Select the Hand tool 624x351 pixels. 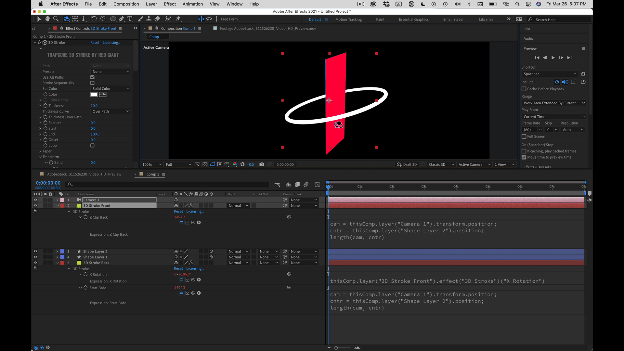[x=47, y=19]
